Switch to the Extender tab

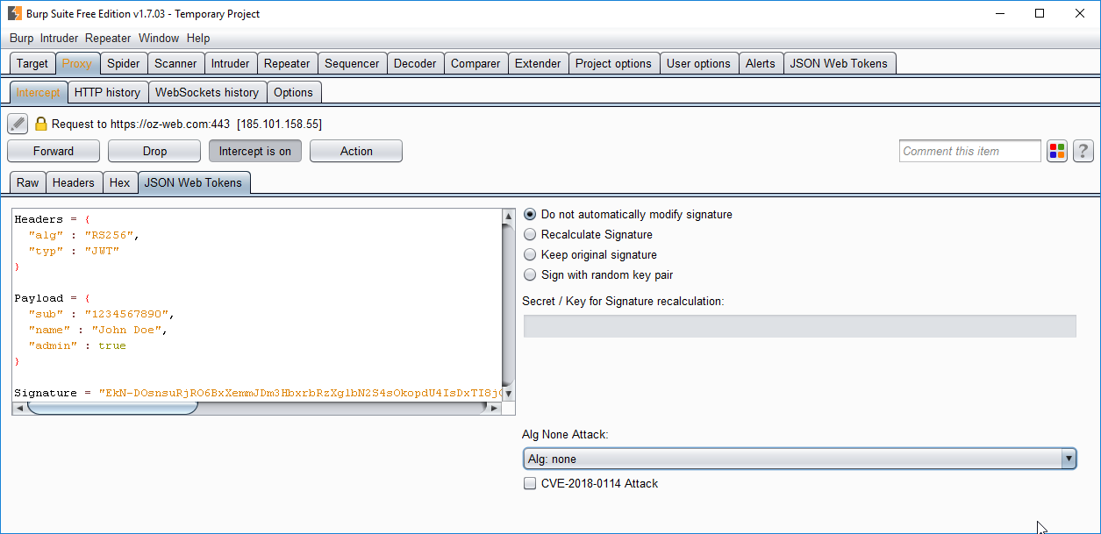[538, 63]
